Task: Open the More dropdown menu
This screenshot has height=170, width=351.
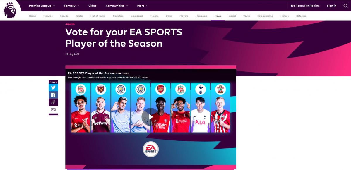Action: click(142, 6)
